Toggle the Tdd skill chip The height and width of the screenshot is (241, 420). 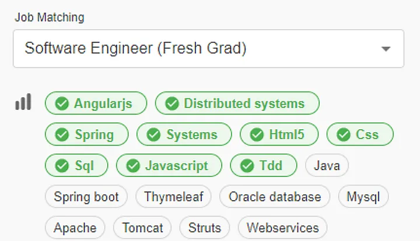264,165
